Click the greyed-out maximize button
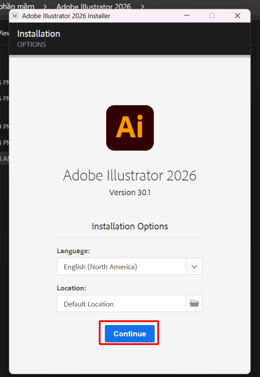The image size is (260, 377). click(212, 16)
